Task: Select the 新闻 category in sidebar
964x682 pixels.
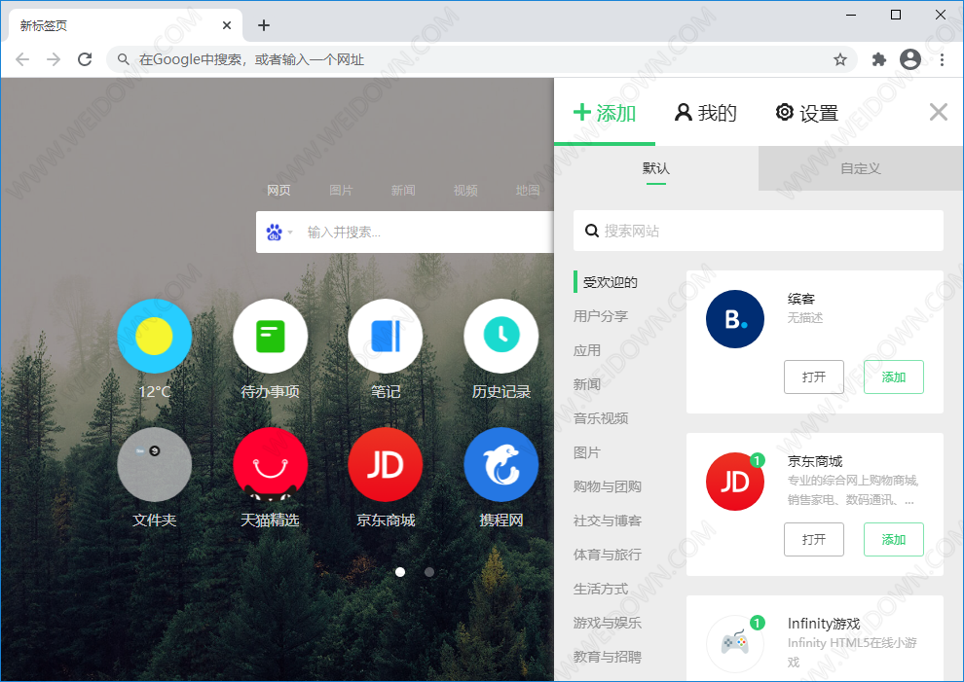Action: coord(587,384)
